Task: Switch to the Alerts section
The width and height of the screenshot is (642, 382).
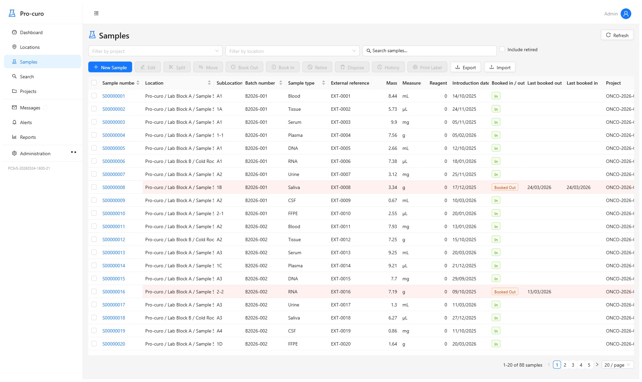Action: [26, 122]
